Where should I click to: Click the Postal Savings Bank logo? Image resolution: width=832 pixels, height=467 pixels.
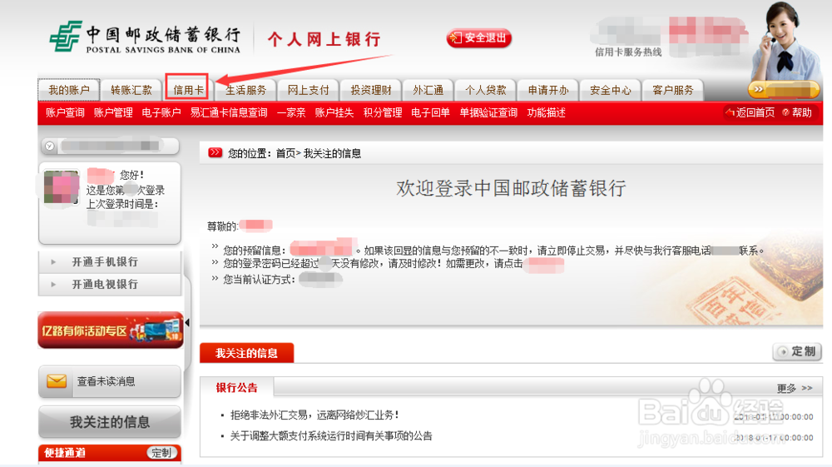(x=145, y=37)
